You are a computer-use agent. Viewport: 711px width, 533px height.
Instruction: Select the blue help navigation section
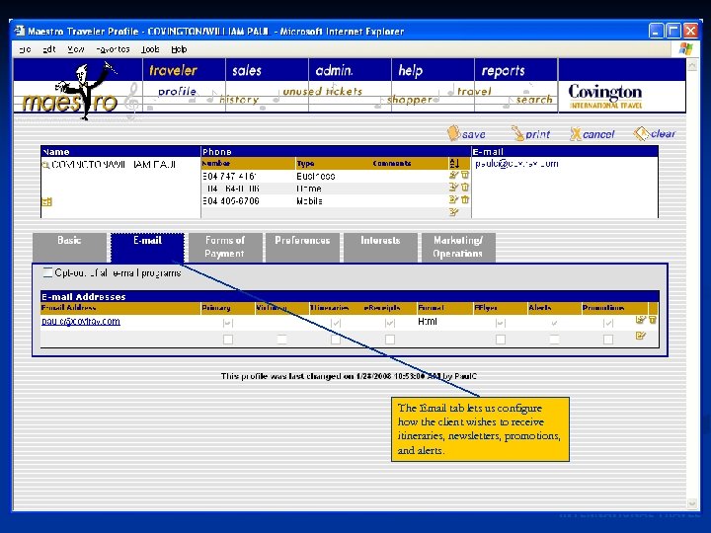(411, 70)
